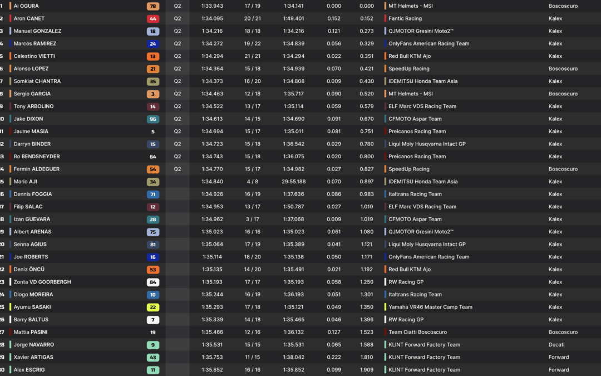The width and height of the screenshot is (601, 376).
Task: Open Team Ciatti Boscoscuro team entry
Action: click(417, 332)
